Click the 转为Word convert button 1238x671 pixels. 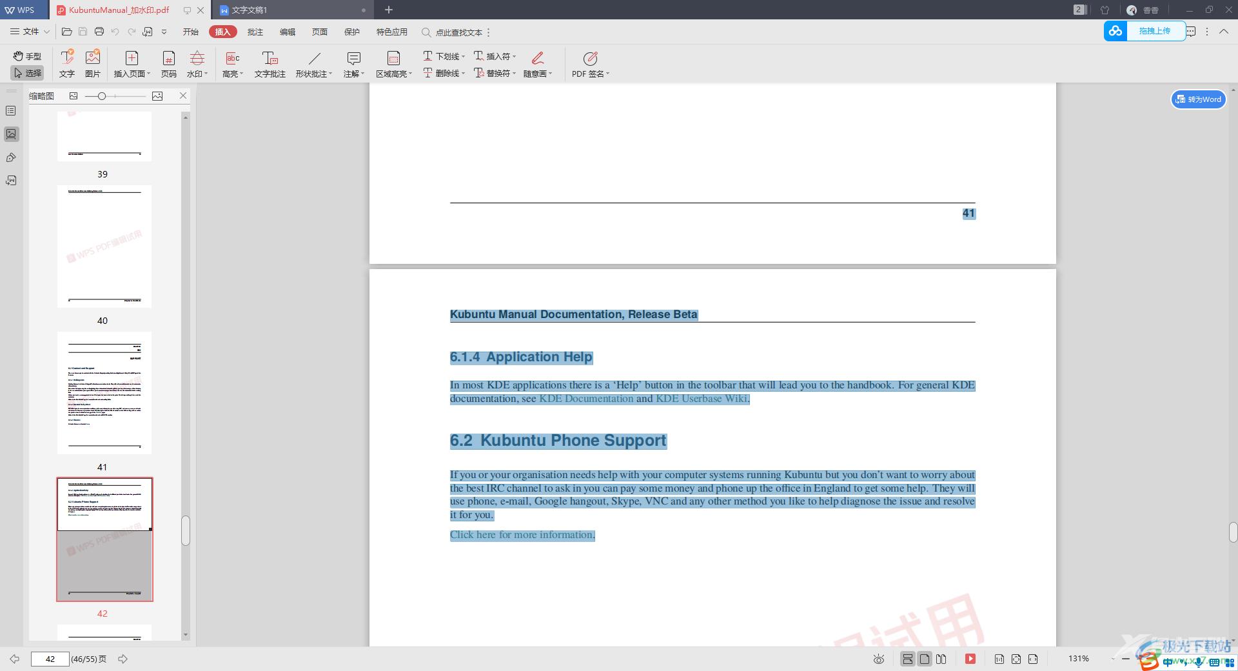coord(1199,99)
